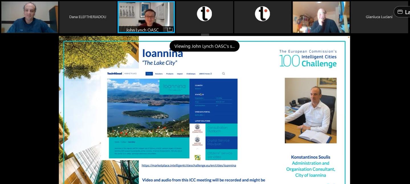Click the Viewing John Lynch OASC's screen banner

tap(204, 46)
